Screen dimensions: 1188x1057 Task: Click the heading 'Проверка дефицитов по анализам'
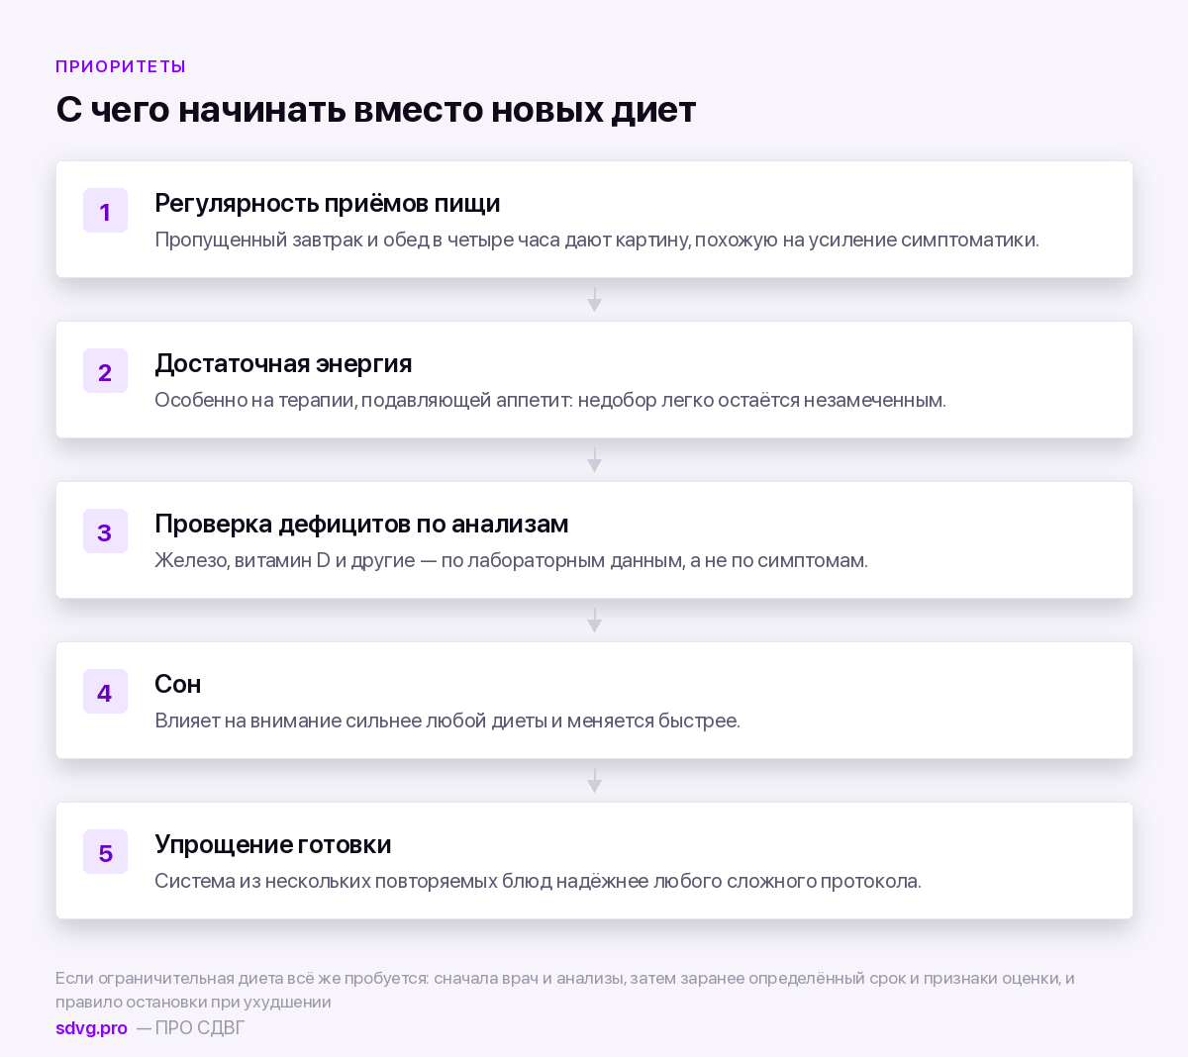361,524
